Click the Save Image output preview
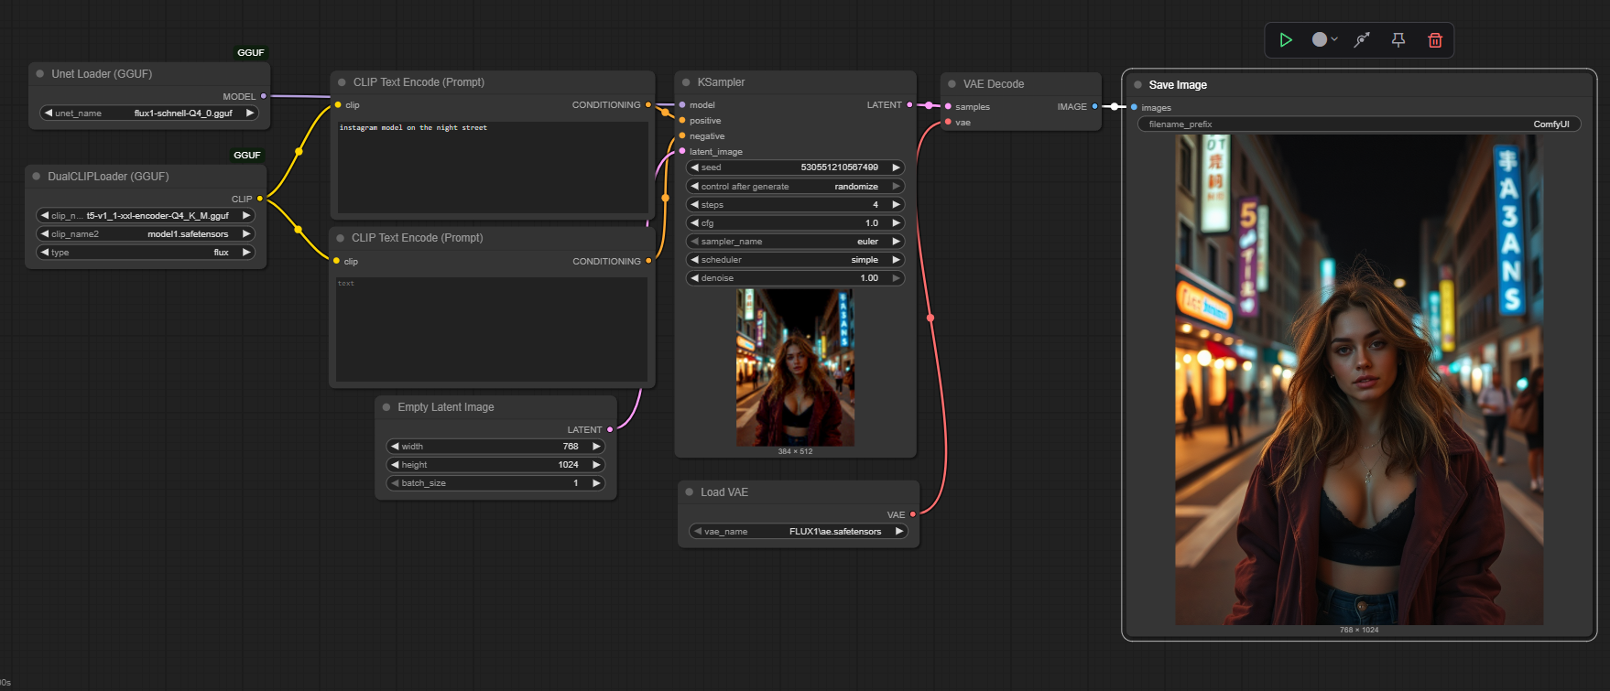This screenshot has height=691, width=1610. [1359, 380]
